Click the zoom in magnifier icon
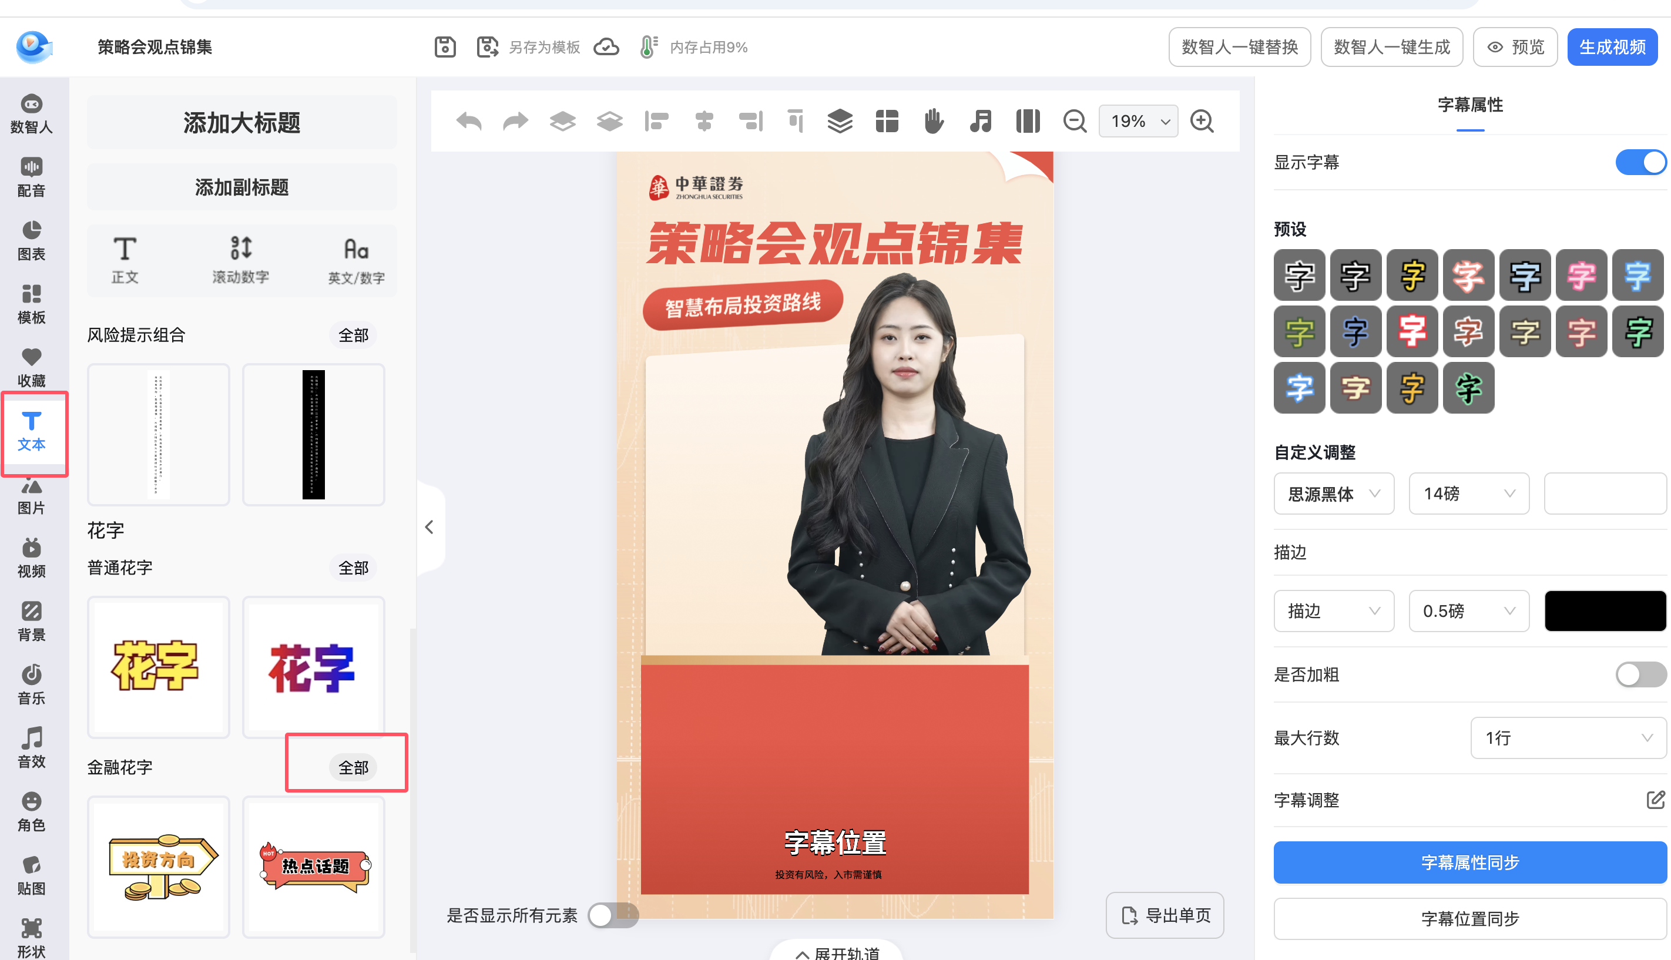This screenshot has width=1671, height=960. pos(1202,121)
